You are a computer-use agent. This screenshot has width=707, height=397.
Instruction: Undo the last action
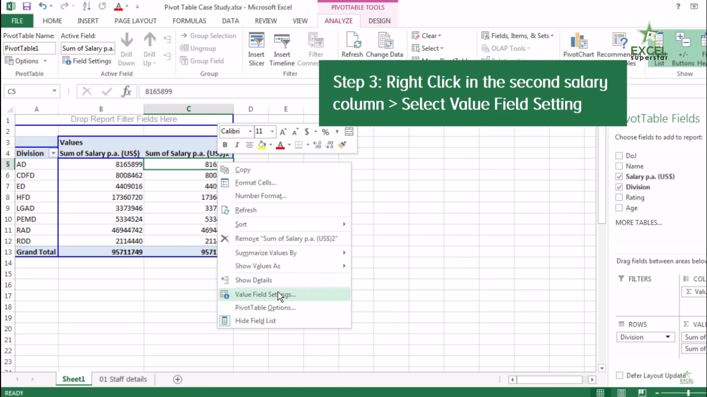(x=42, y=7)
